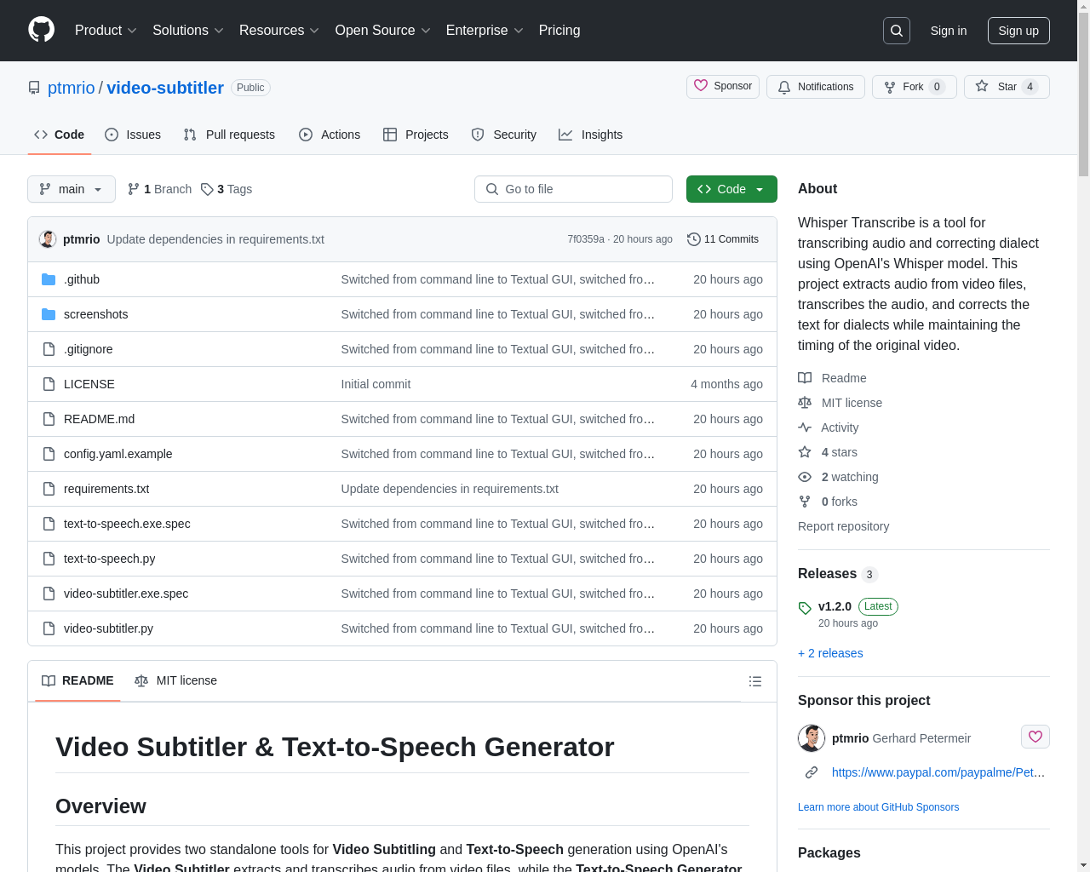Open text-to-speech.exe.spec file
This screenshot has height=872, width=1090.
[x=127, y=524]
